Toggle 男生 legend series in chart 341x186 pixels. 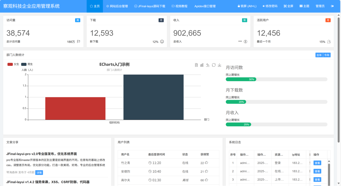pyautogui.click(x=27, y=64)
